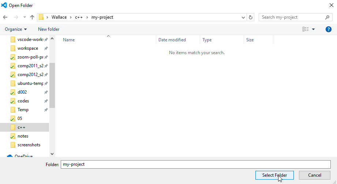This screenshot has height=184, width=337.
Task: Expand the address bar history dropdown
Action: click(244, 17)
